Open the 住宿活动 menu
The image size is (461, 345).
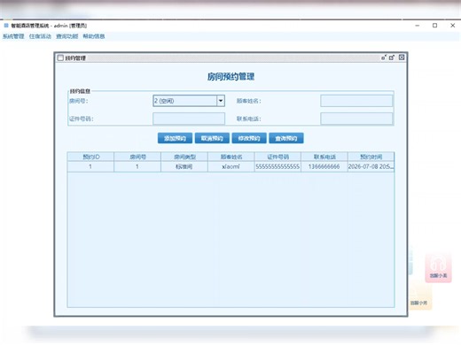[40, 36]
